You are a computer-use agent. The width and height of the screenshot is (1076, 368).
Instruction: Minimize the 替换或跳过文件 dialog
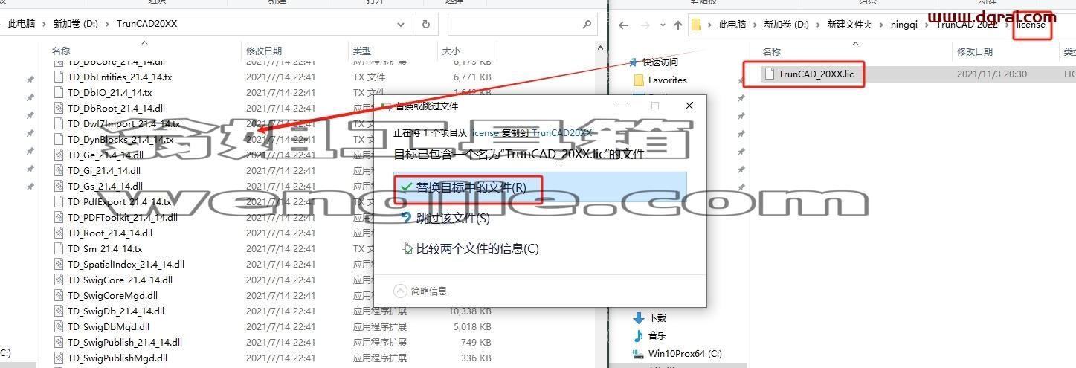[x=621, y=106]
